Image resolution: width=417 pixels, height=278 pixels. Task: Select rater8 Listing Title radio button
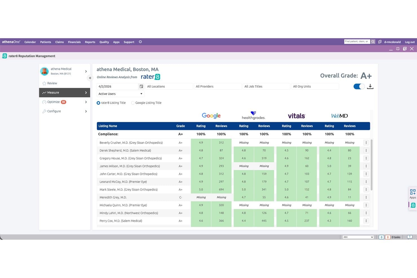98,103
